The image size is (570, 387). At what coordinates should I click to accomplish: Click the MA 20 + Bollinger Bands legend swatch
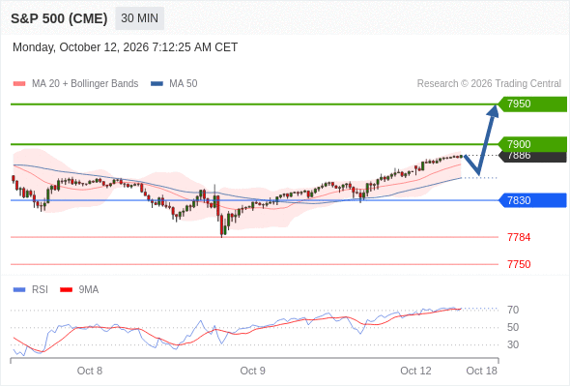(x=19, y=84)
